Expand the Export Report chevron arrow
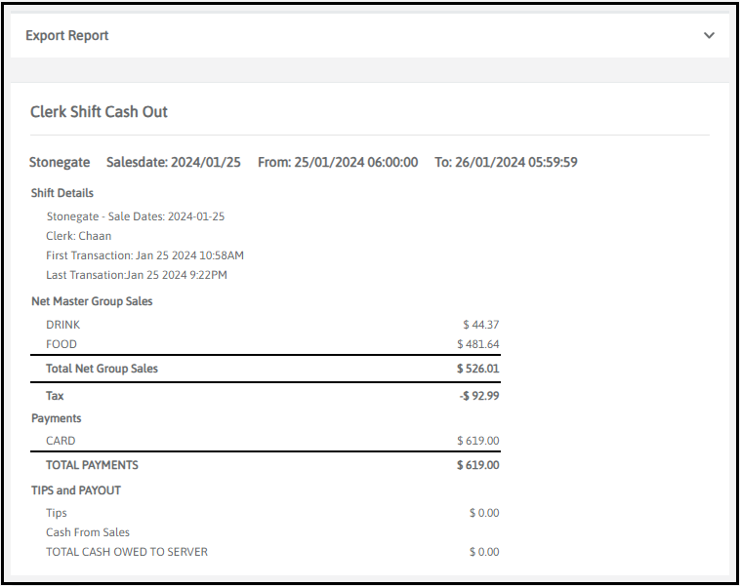 709,35
